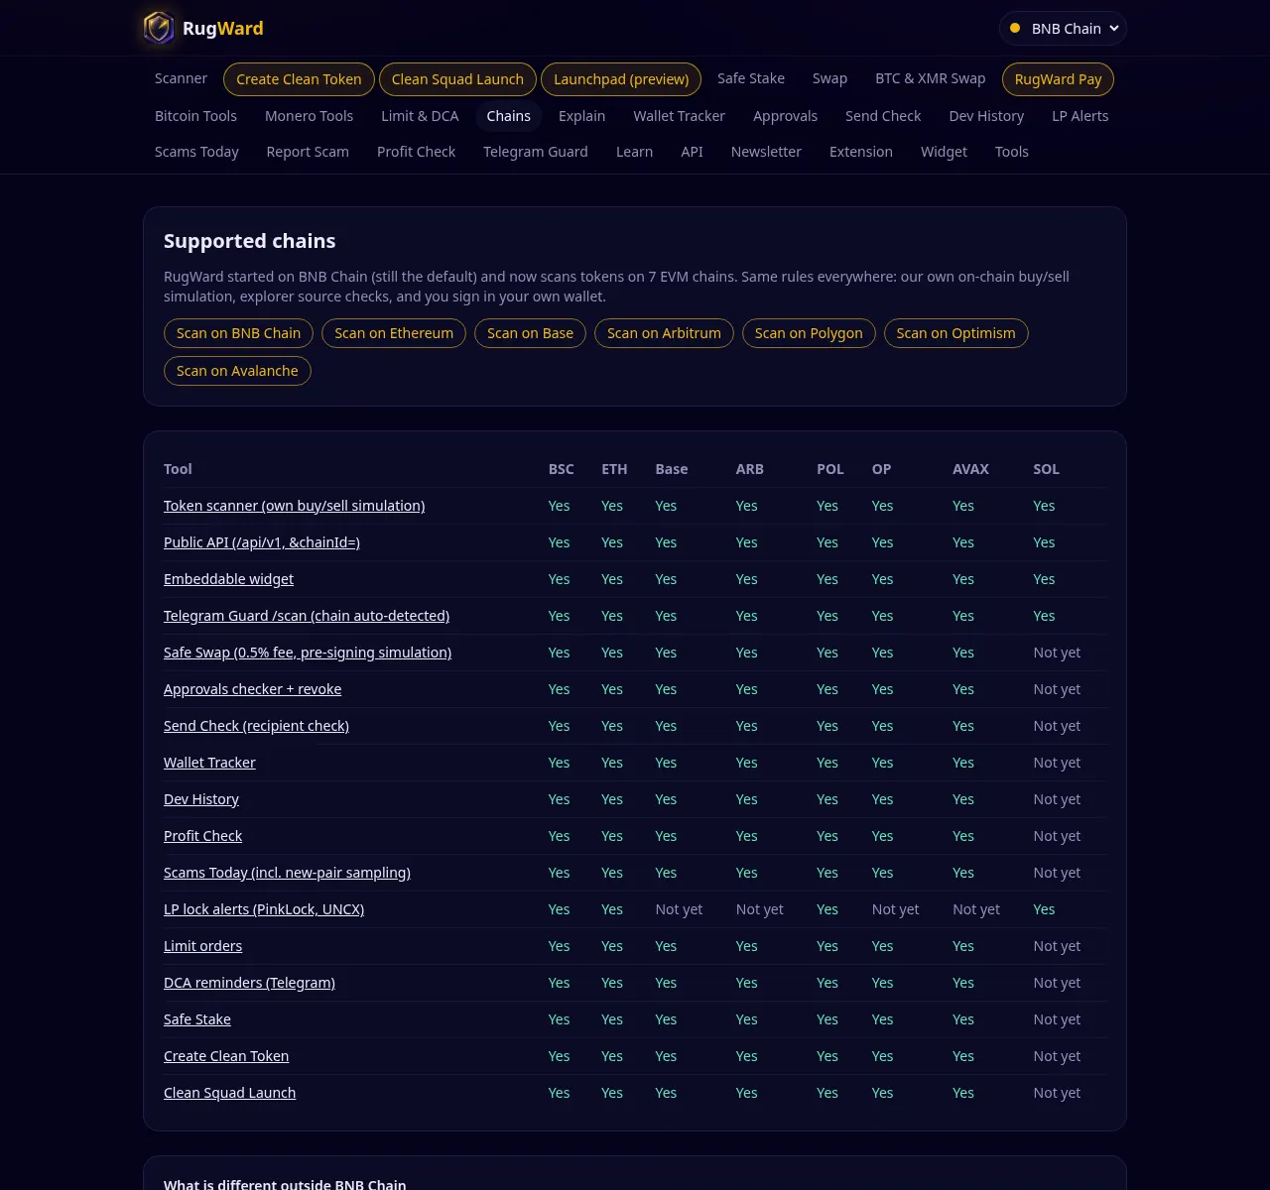Screen dimensions: 1270x1190
Task: Open the Embeddable widget link
Action: coord(228,579)
